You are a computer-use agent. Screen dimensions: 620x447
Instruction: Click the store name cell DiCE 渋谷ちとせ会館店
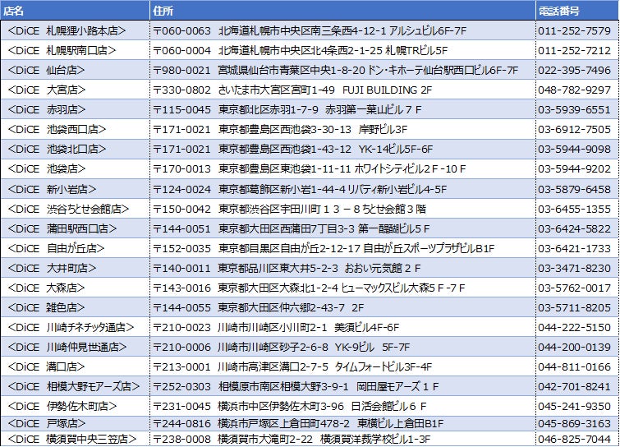click(75, 209)
